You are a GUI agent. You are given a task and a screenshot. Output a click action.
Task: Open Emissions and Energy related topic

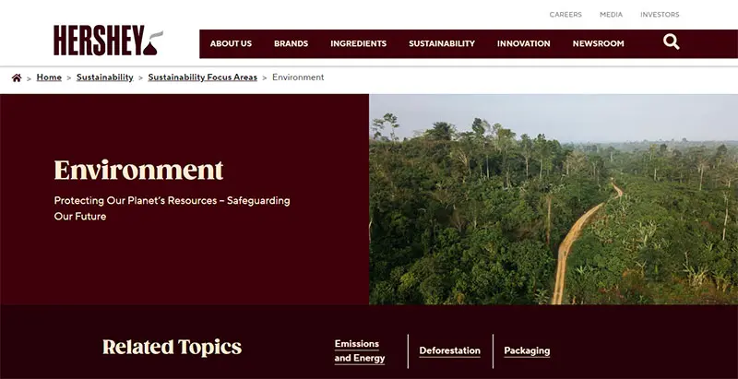pos(360,351)
